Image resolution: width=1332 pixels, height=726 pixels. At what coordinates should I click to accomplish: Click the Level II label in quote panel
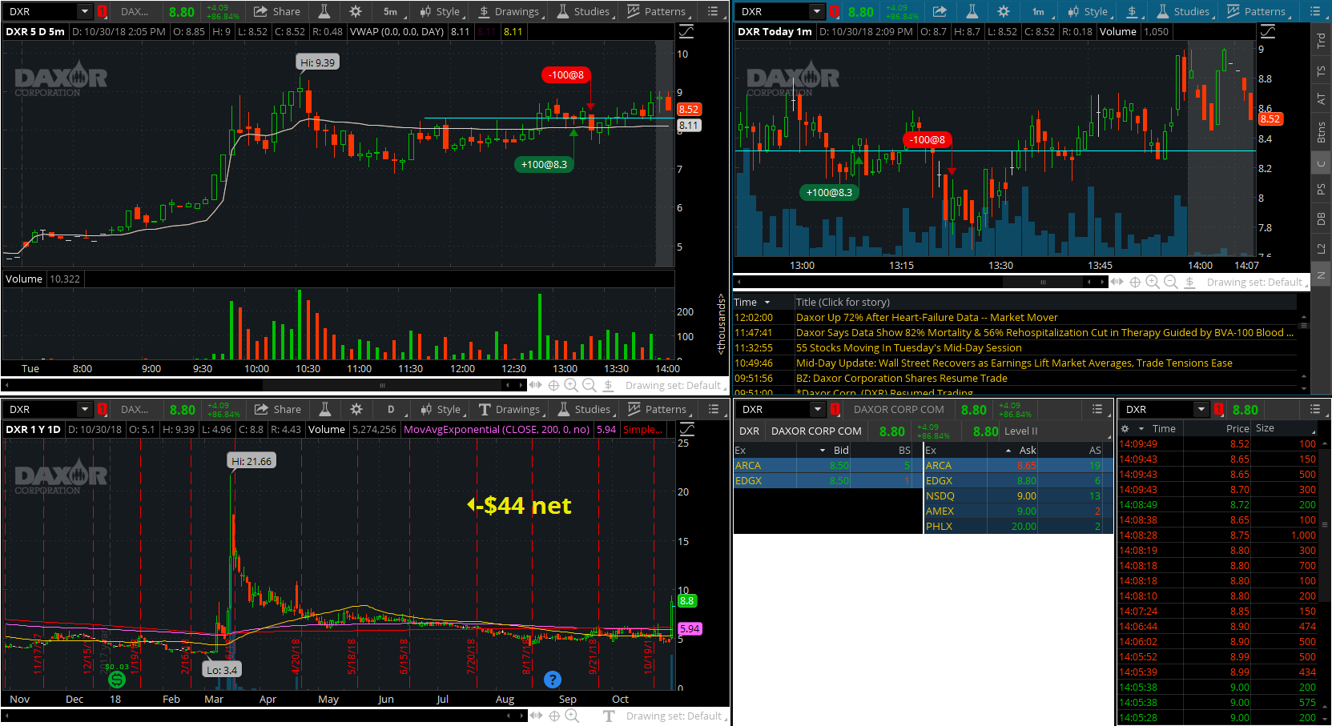pyautogui.click(x=1020, y=431)
